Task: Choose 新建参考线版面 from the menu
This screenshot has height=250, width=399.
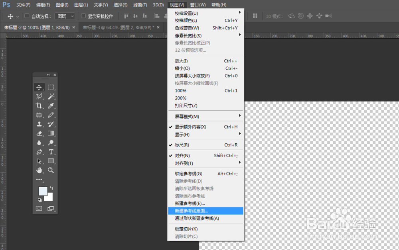Action: [x=192, y=211]
